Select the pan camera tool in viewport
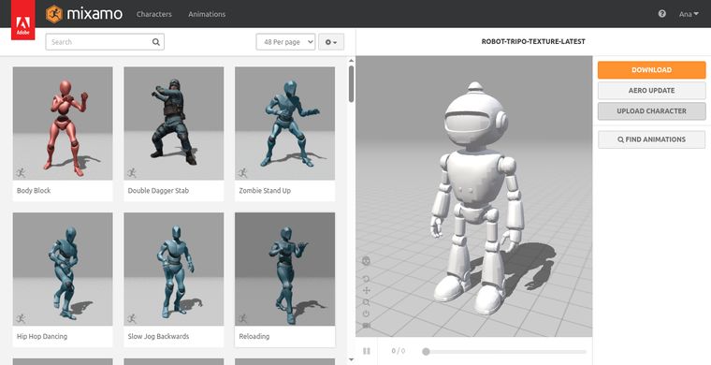 367,291
